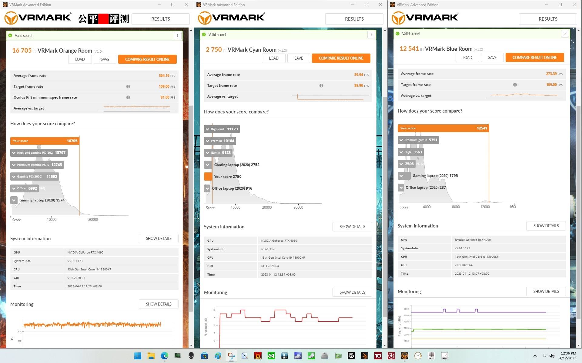
Task: Open Snipping Tool from the taskbar
Action: point(231,356)
